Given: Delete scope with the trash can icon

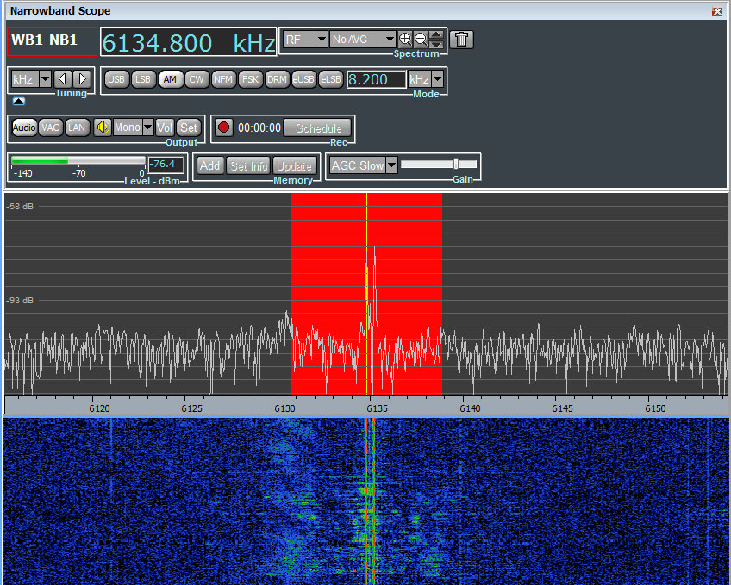Looking at the screenshot, I should coord(461,40).
